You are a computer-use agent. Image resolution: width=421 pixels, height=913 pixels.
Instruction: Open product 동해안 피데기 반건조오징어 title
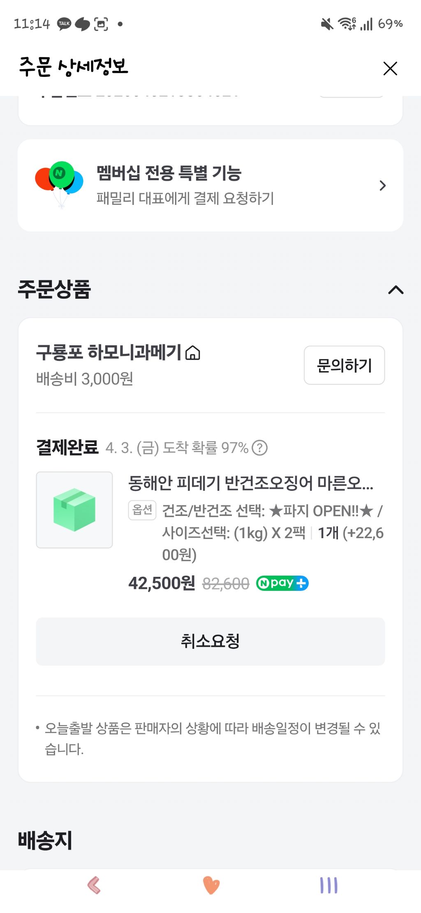250,483
